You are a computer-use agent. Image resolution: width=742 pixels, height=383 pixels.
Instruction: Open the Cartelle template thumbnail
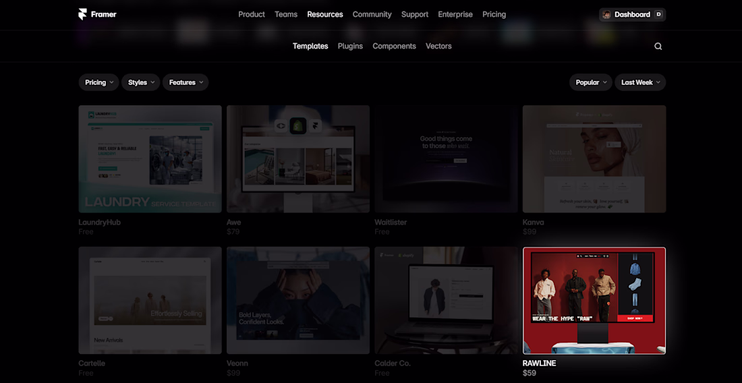point(150,300)
